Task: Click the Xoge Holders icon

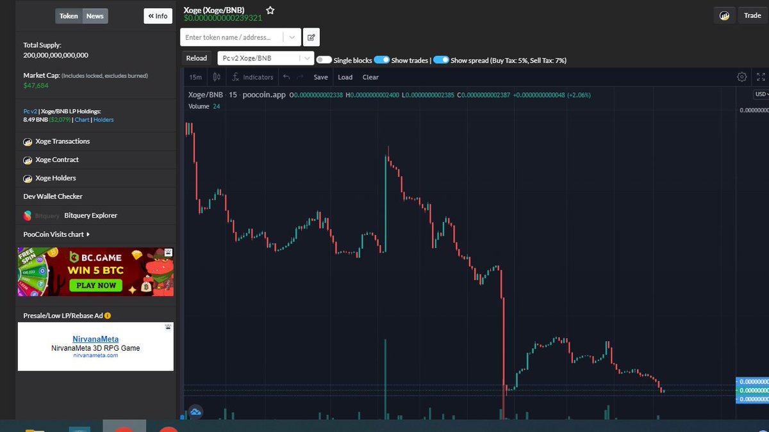Action: [28, 179]
